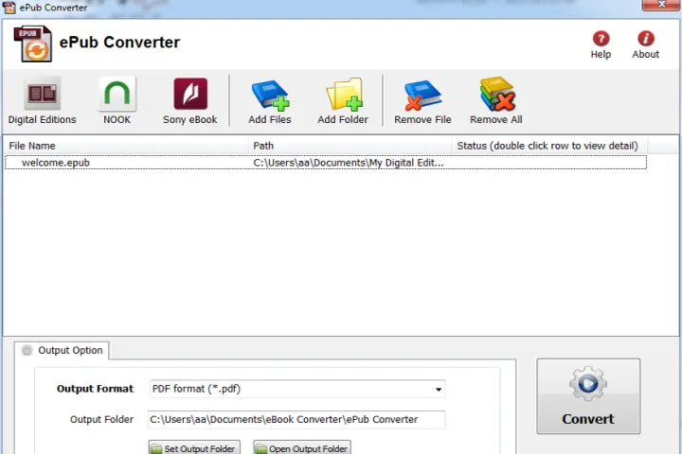Select the welcome.epub file row
The height and width of the screenshot is (454, 682).
(326, 163)
